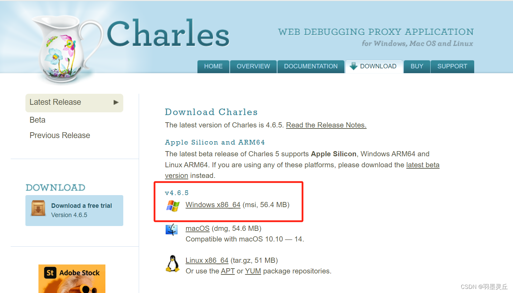The image size is (513, 293).
Task: Download Windows x86_64 installer
Action: coord(213,205)
